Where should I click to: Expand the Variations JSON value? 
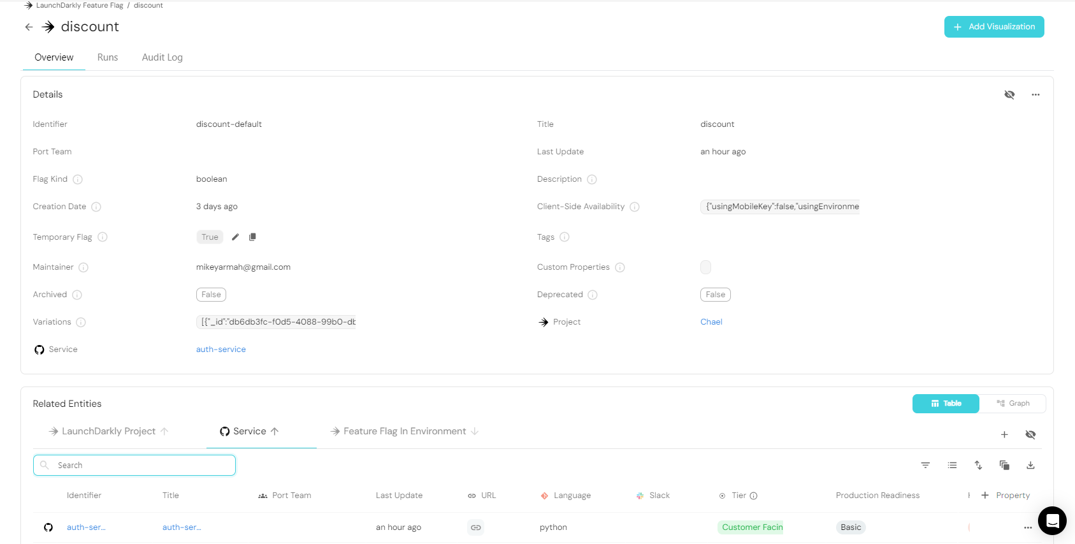(x=276, y=322)
